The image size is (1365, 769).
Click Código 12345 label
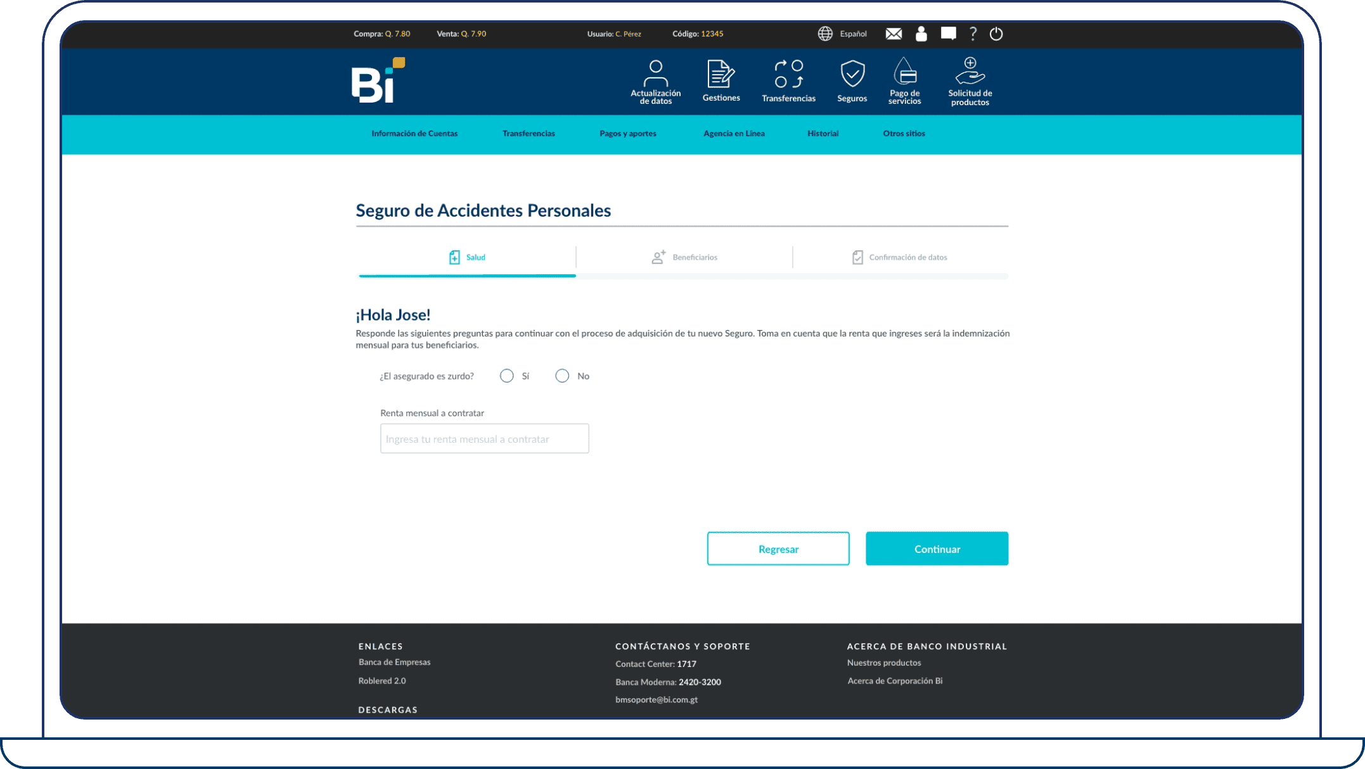point(698,34)
